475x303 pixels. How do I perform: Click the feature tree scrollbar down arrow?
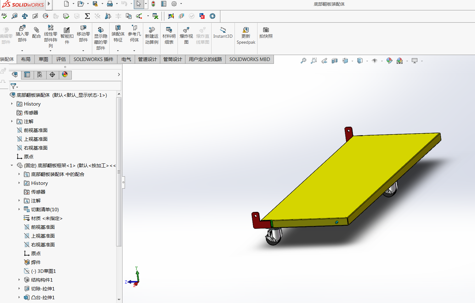pos(119,300)
